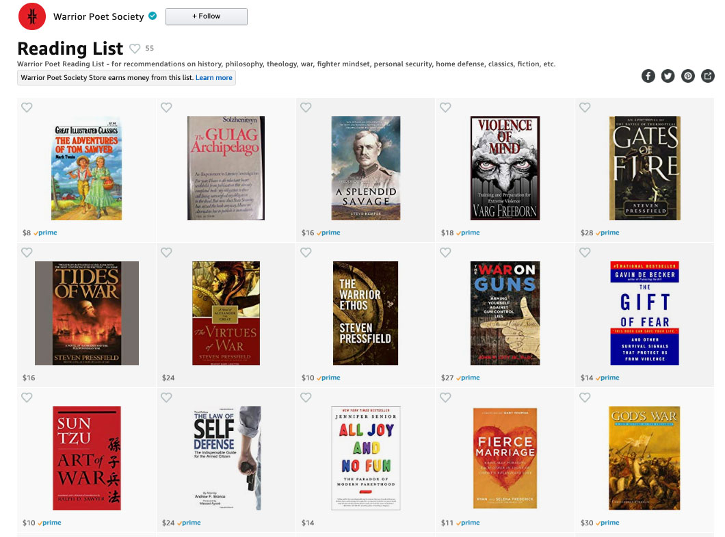Open The Gift of Fear cover
Image resolution: width=725 pixels, height=537 pixels.
pyautogui.click(x=644, y=313)
